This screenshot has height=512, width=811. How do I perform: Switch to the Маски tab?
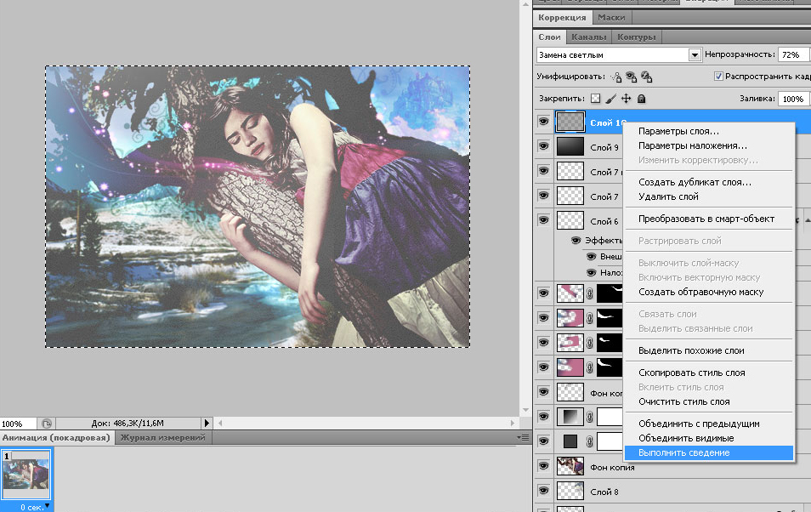[x=611, y=17]
